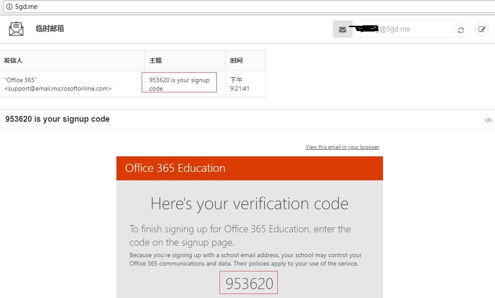Click the edit address pencil icon
Screen dimensions: 495x298
coord(482,29)
